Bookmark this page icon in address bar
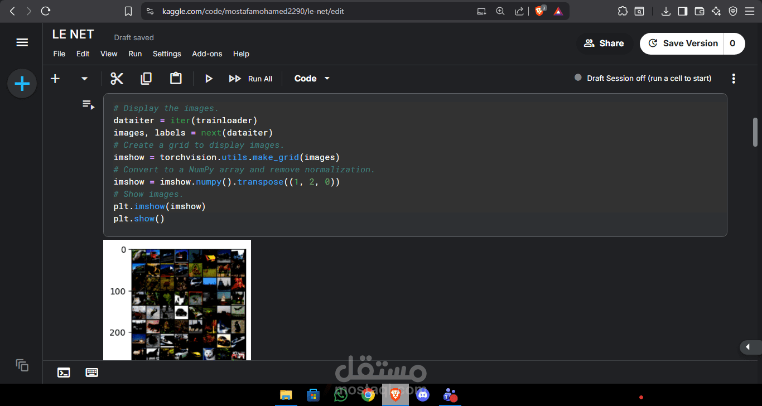Image resolution: width=762 pixels, height=406 pixels. [128, 11]
